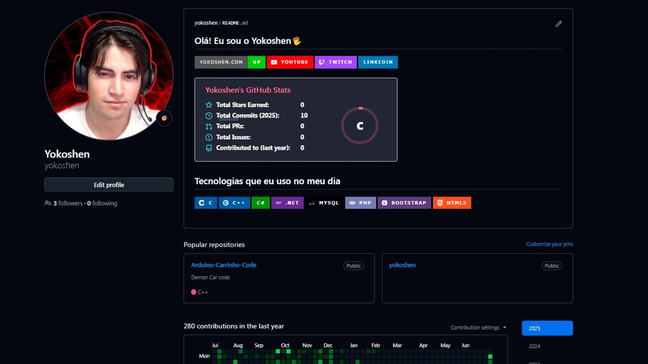Viewport: 648px width, 364px height.
Task: Expand the Contribution settings dropdown
Action: (x=478, y=328)
